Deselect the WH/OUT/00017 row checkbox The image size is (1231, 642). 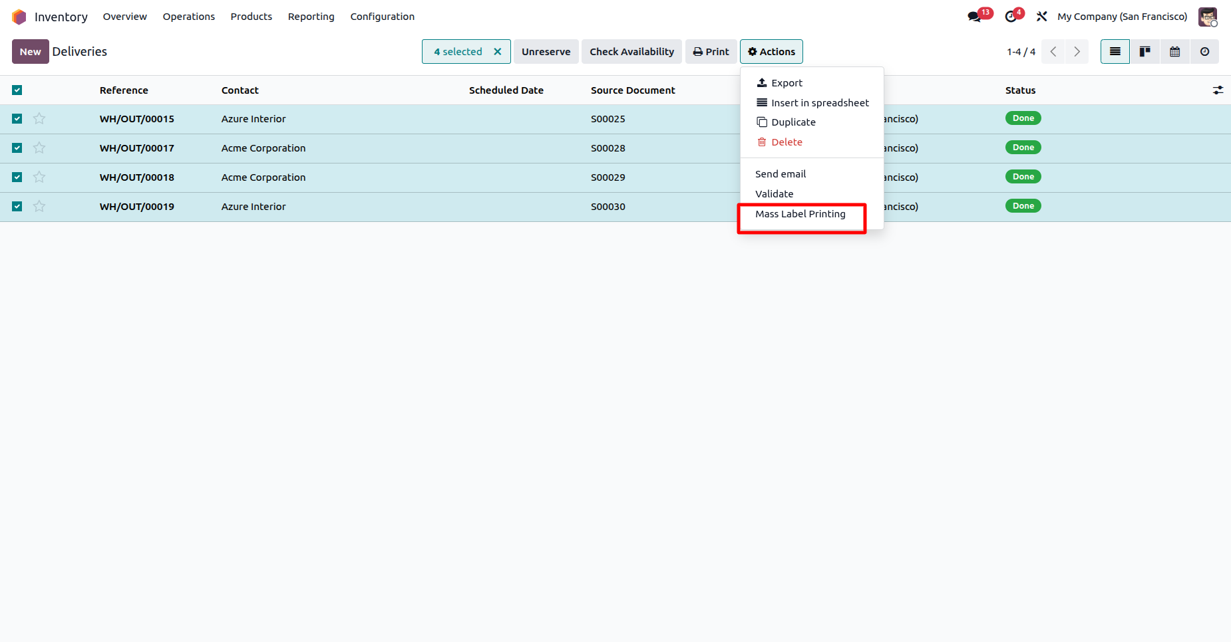[17, 148]
